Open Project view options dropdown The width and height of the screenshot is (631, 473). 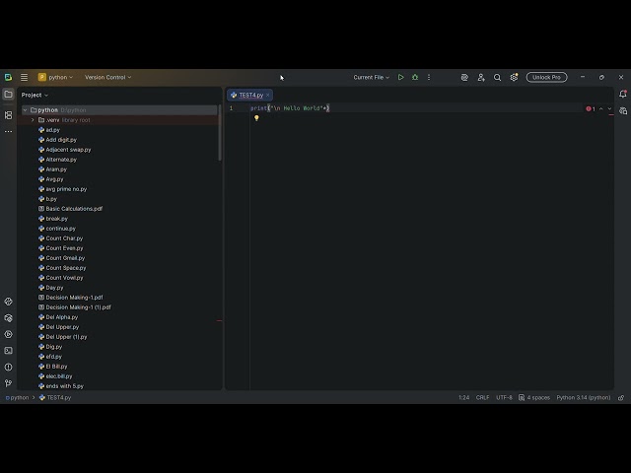pyautogui.click(x=35, y=95)
